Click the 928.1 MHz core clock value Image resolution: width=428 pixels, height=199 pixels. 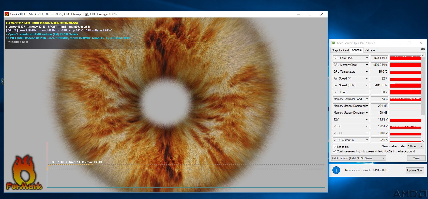[380, 58]
